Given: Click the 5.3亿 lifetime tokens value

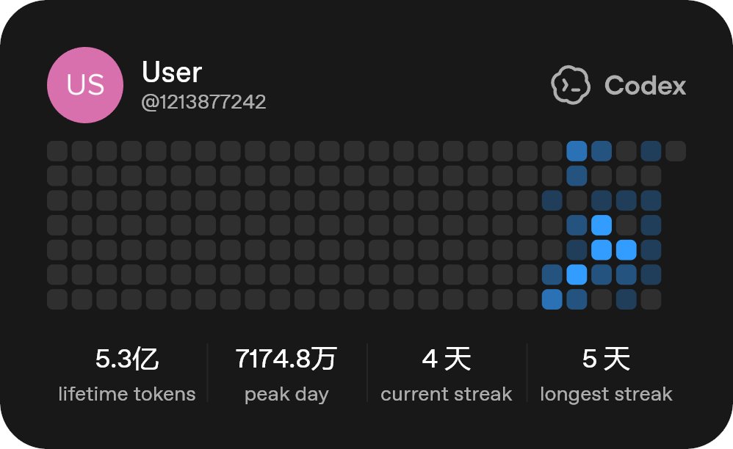Looking at the screenshot, I should [126, 359].
